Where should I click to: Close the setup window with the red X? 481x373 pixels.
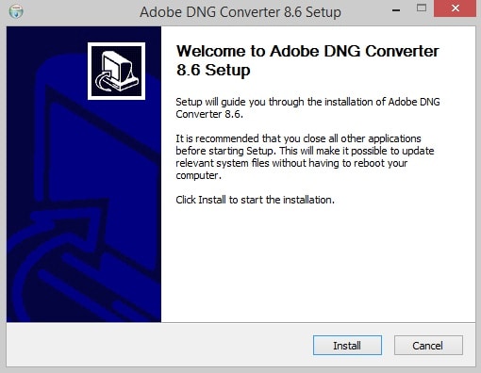[x=455, y=8]
